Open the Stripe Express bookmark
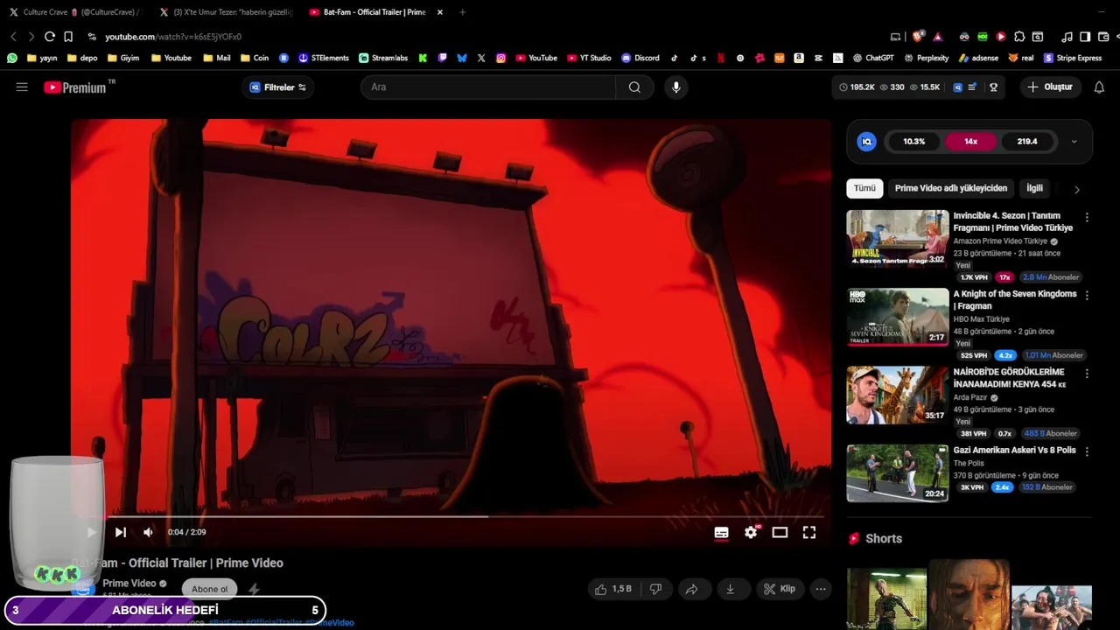 pos(1073,58)
